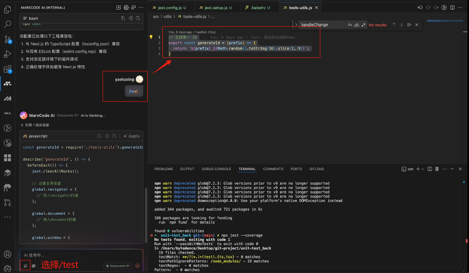Expand the replace field in find widget
469x273 pixels.
296,25
